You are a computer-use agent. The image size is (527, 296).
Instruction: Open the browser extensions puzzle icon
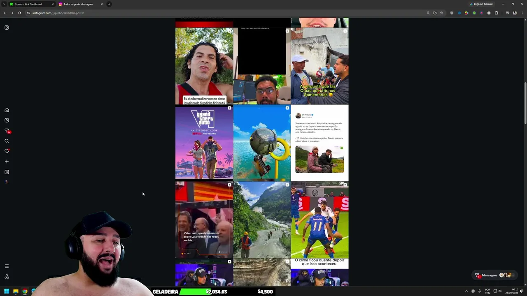pyautogui.click(x=496, y=13)
